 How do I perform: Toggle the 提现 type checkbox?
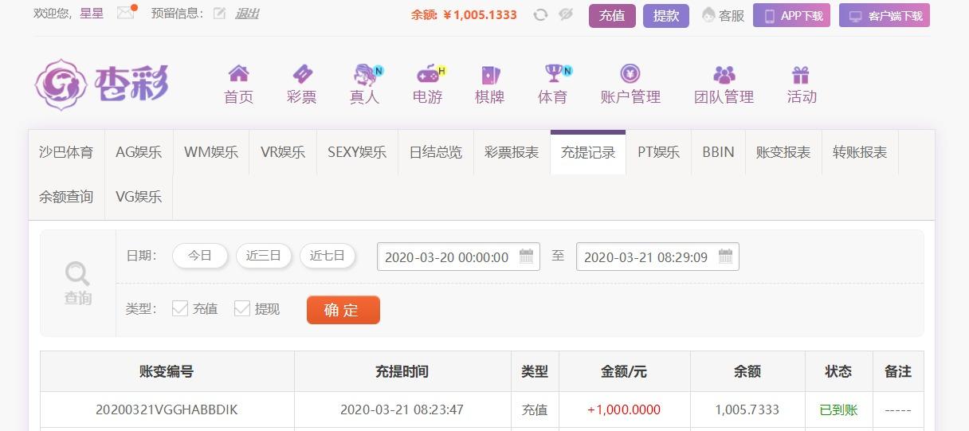pos(242,308)
